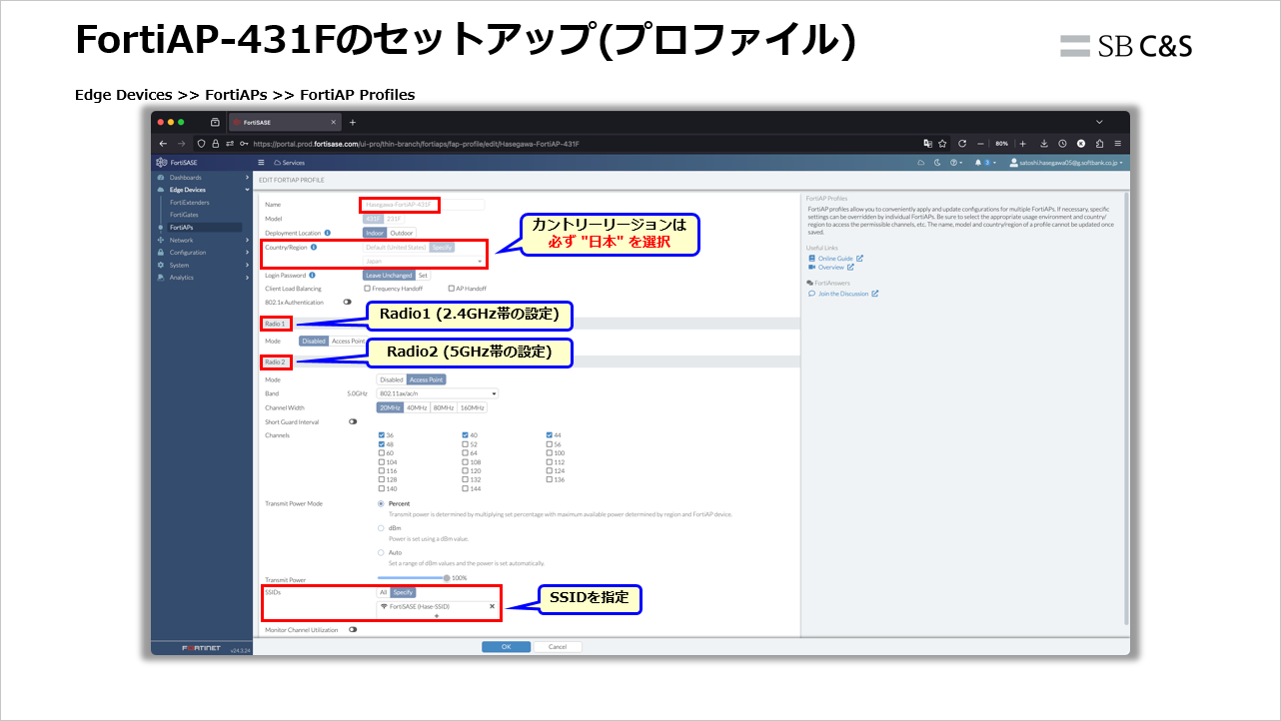Uncheck channel 36 checkbox
Viewport: 1281px width, 721px height.
[x=382, y=435]
